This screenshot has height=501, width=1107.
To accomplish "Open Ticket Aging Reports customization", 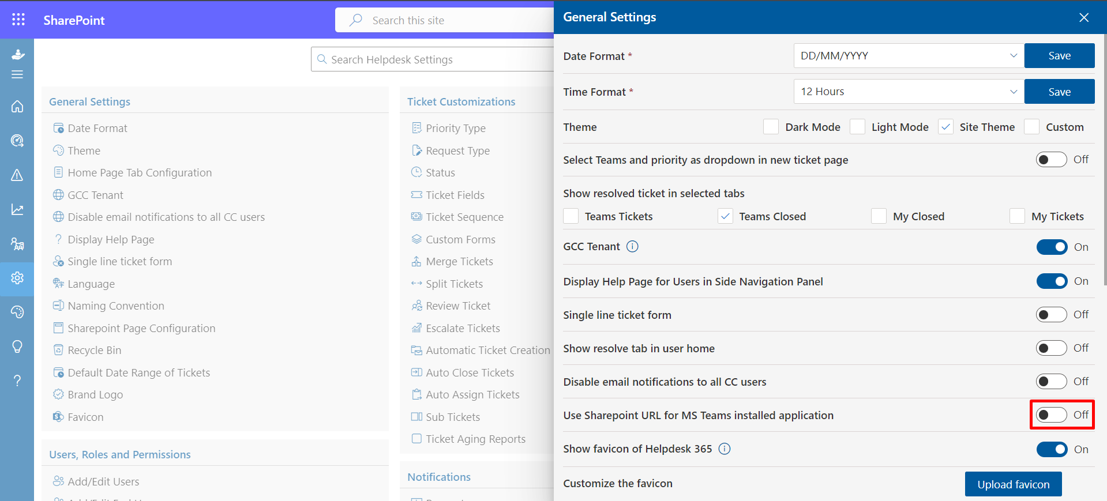I will click(x=468, y=439).
